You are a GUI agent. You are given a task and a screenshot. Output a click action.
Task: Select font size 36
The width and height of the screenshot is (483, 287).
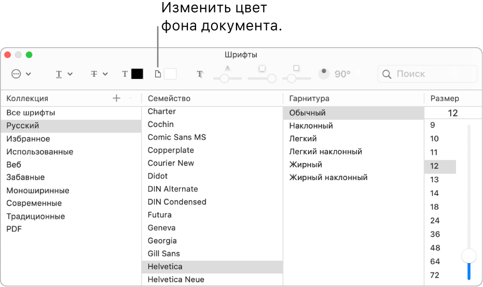click(440, 234)
